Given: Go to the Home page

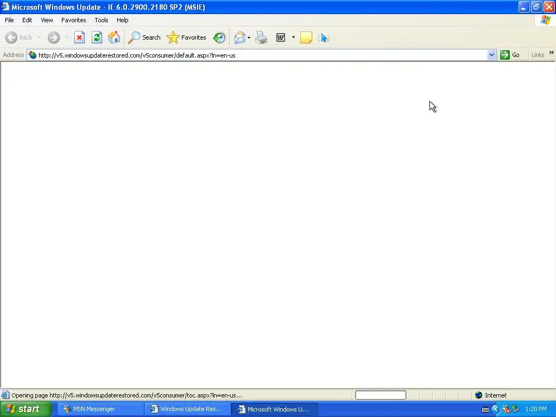Looking at the screenshot, I should coord(114,37).
